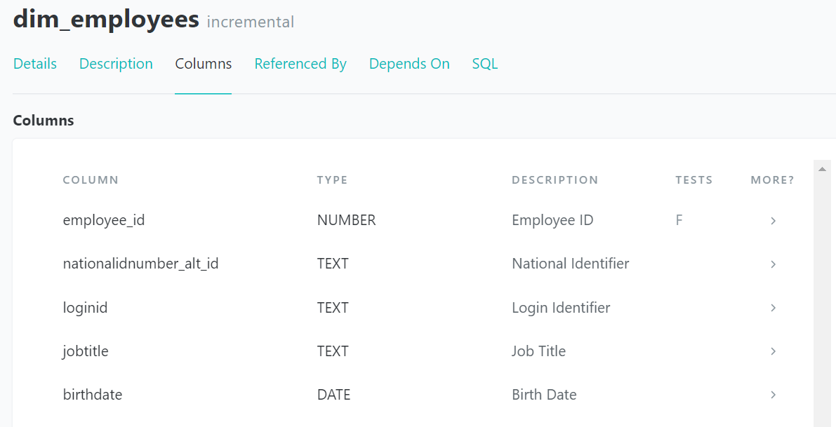View the Depends On tab
This screenshot has width=836, height=427.
click(409, 64)
